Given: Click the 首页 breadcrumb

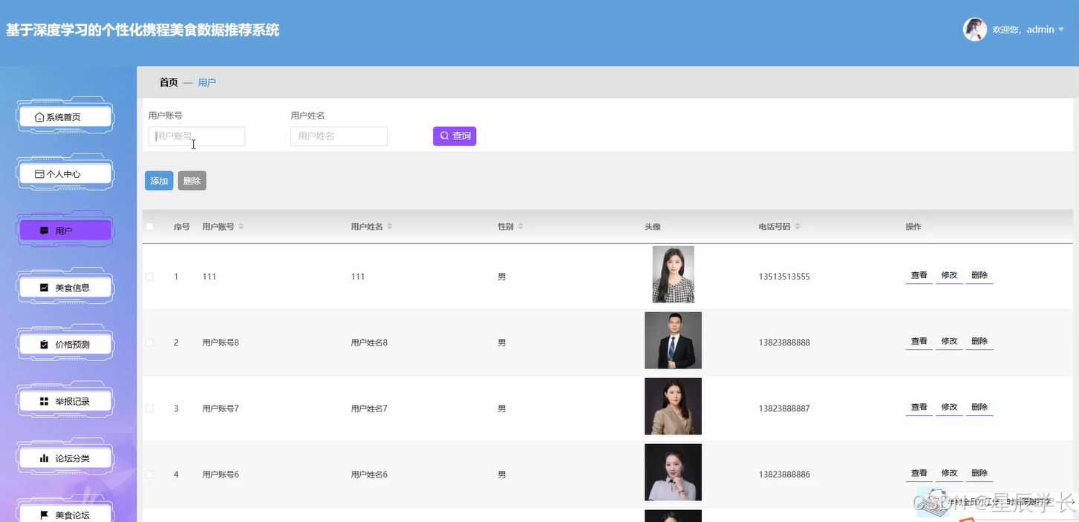Looking at the screenshot, I should [x=169, y=82].
